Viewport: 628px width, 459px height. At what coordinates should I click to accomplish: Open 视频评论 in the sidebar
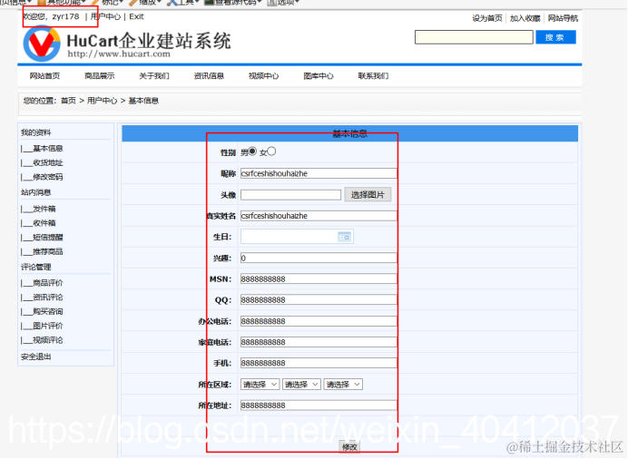point(48,340)
